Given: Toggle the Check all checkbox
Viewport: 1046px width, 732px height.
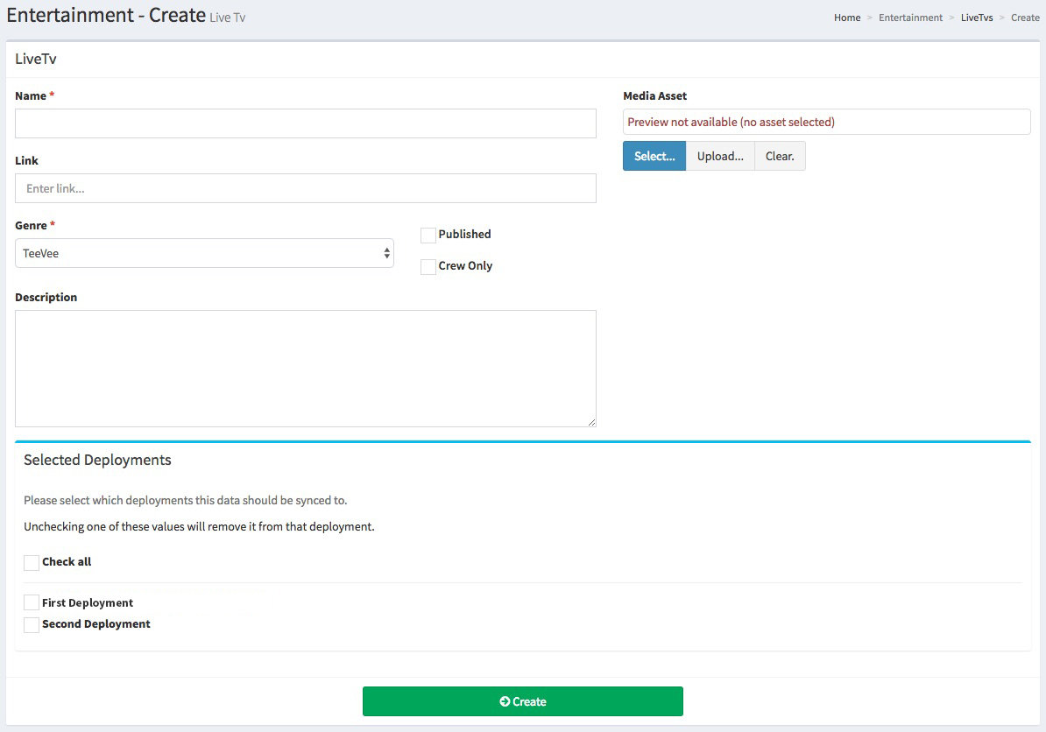Looking at the screenshot, I should (32, 562).
